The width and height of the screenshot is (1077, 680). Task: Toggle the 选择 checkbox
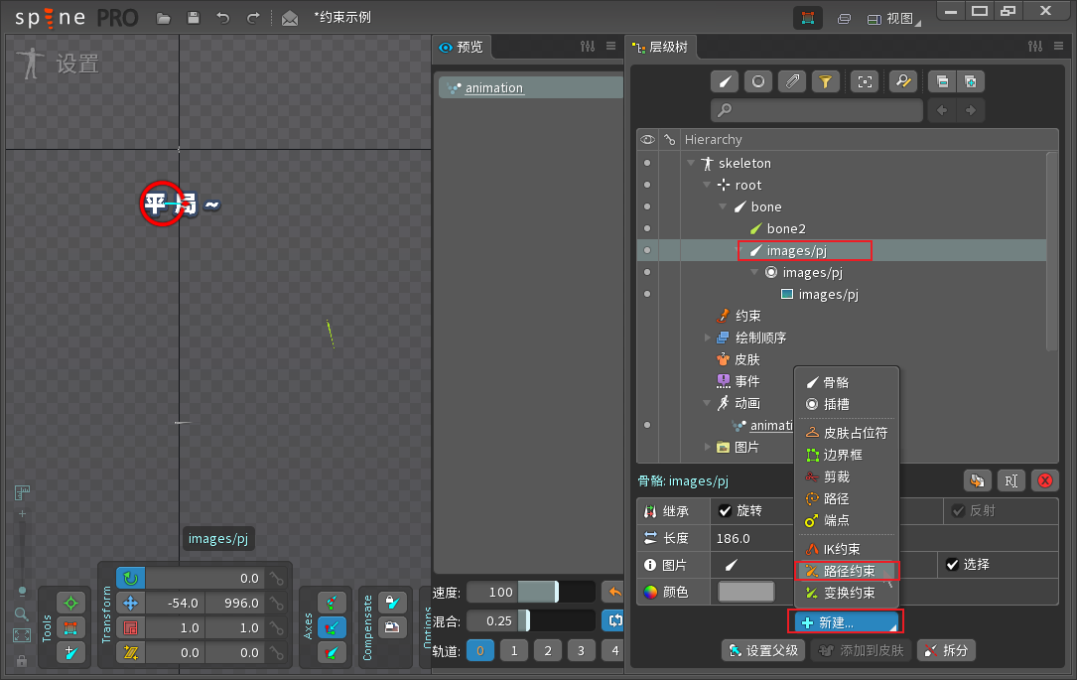pyautogui.click(x=953, y=564)
